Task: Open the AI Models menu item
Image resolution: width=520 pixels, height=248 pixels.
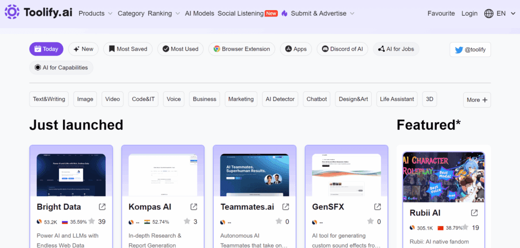Action: pos(199,14)
